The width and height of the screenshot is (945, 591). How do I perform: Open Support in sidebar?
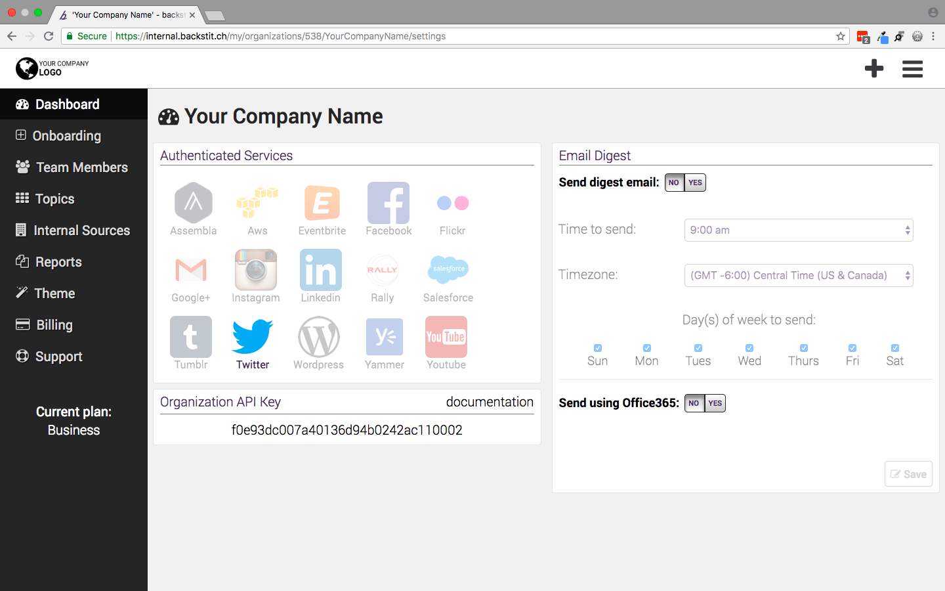(73, 357)
